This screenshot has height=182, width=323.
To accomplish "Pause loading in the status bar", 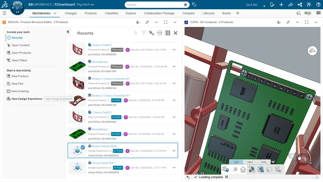I will [226, 177].
